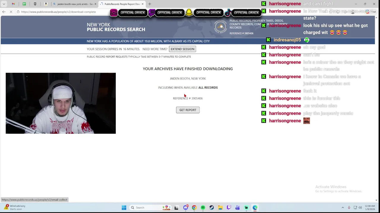Screen dimensions: 380x213
Task: Open network settings tray icon
Action: click(355, 208)
